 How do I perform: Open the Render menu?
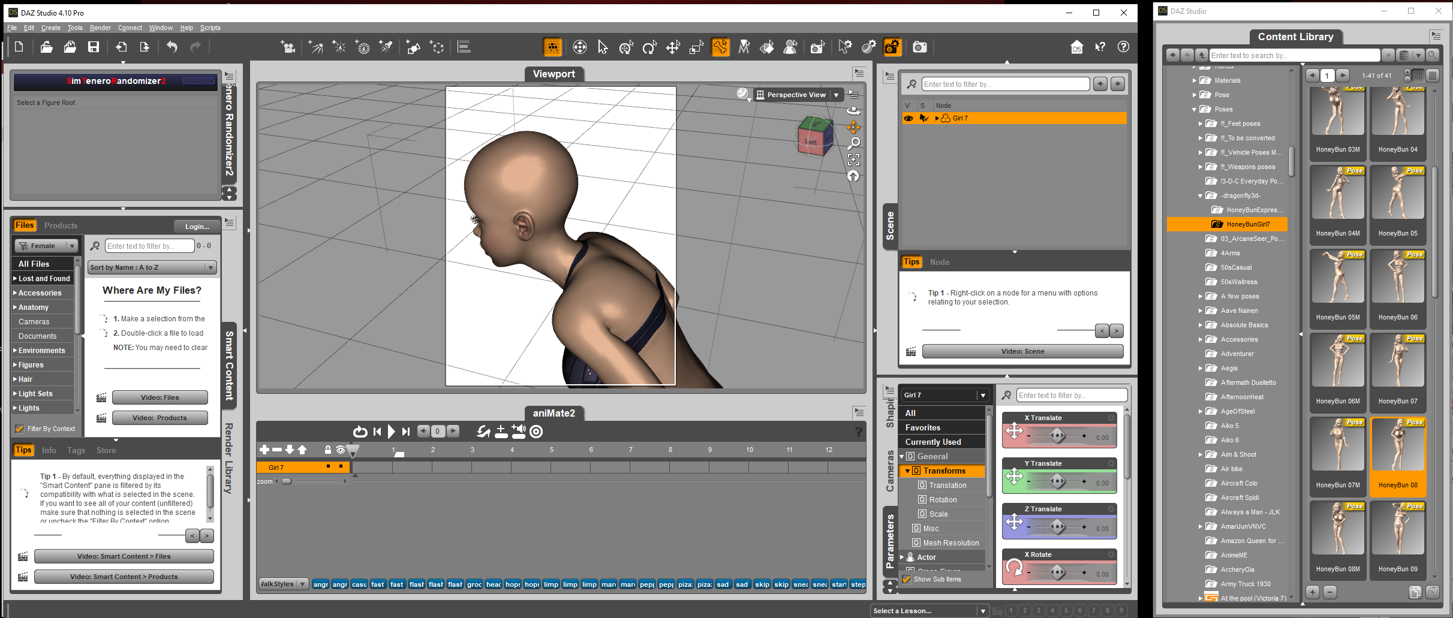[100, 28]
